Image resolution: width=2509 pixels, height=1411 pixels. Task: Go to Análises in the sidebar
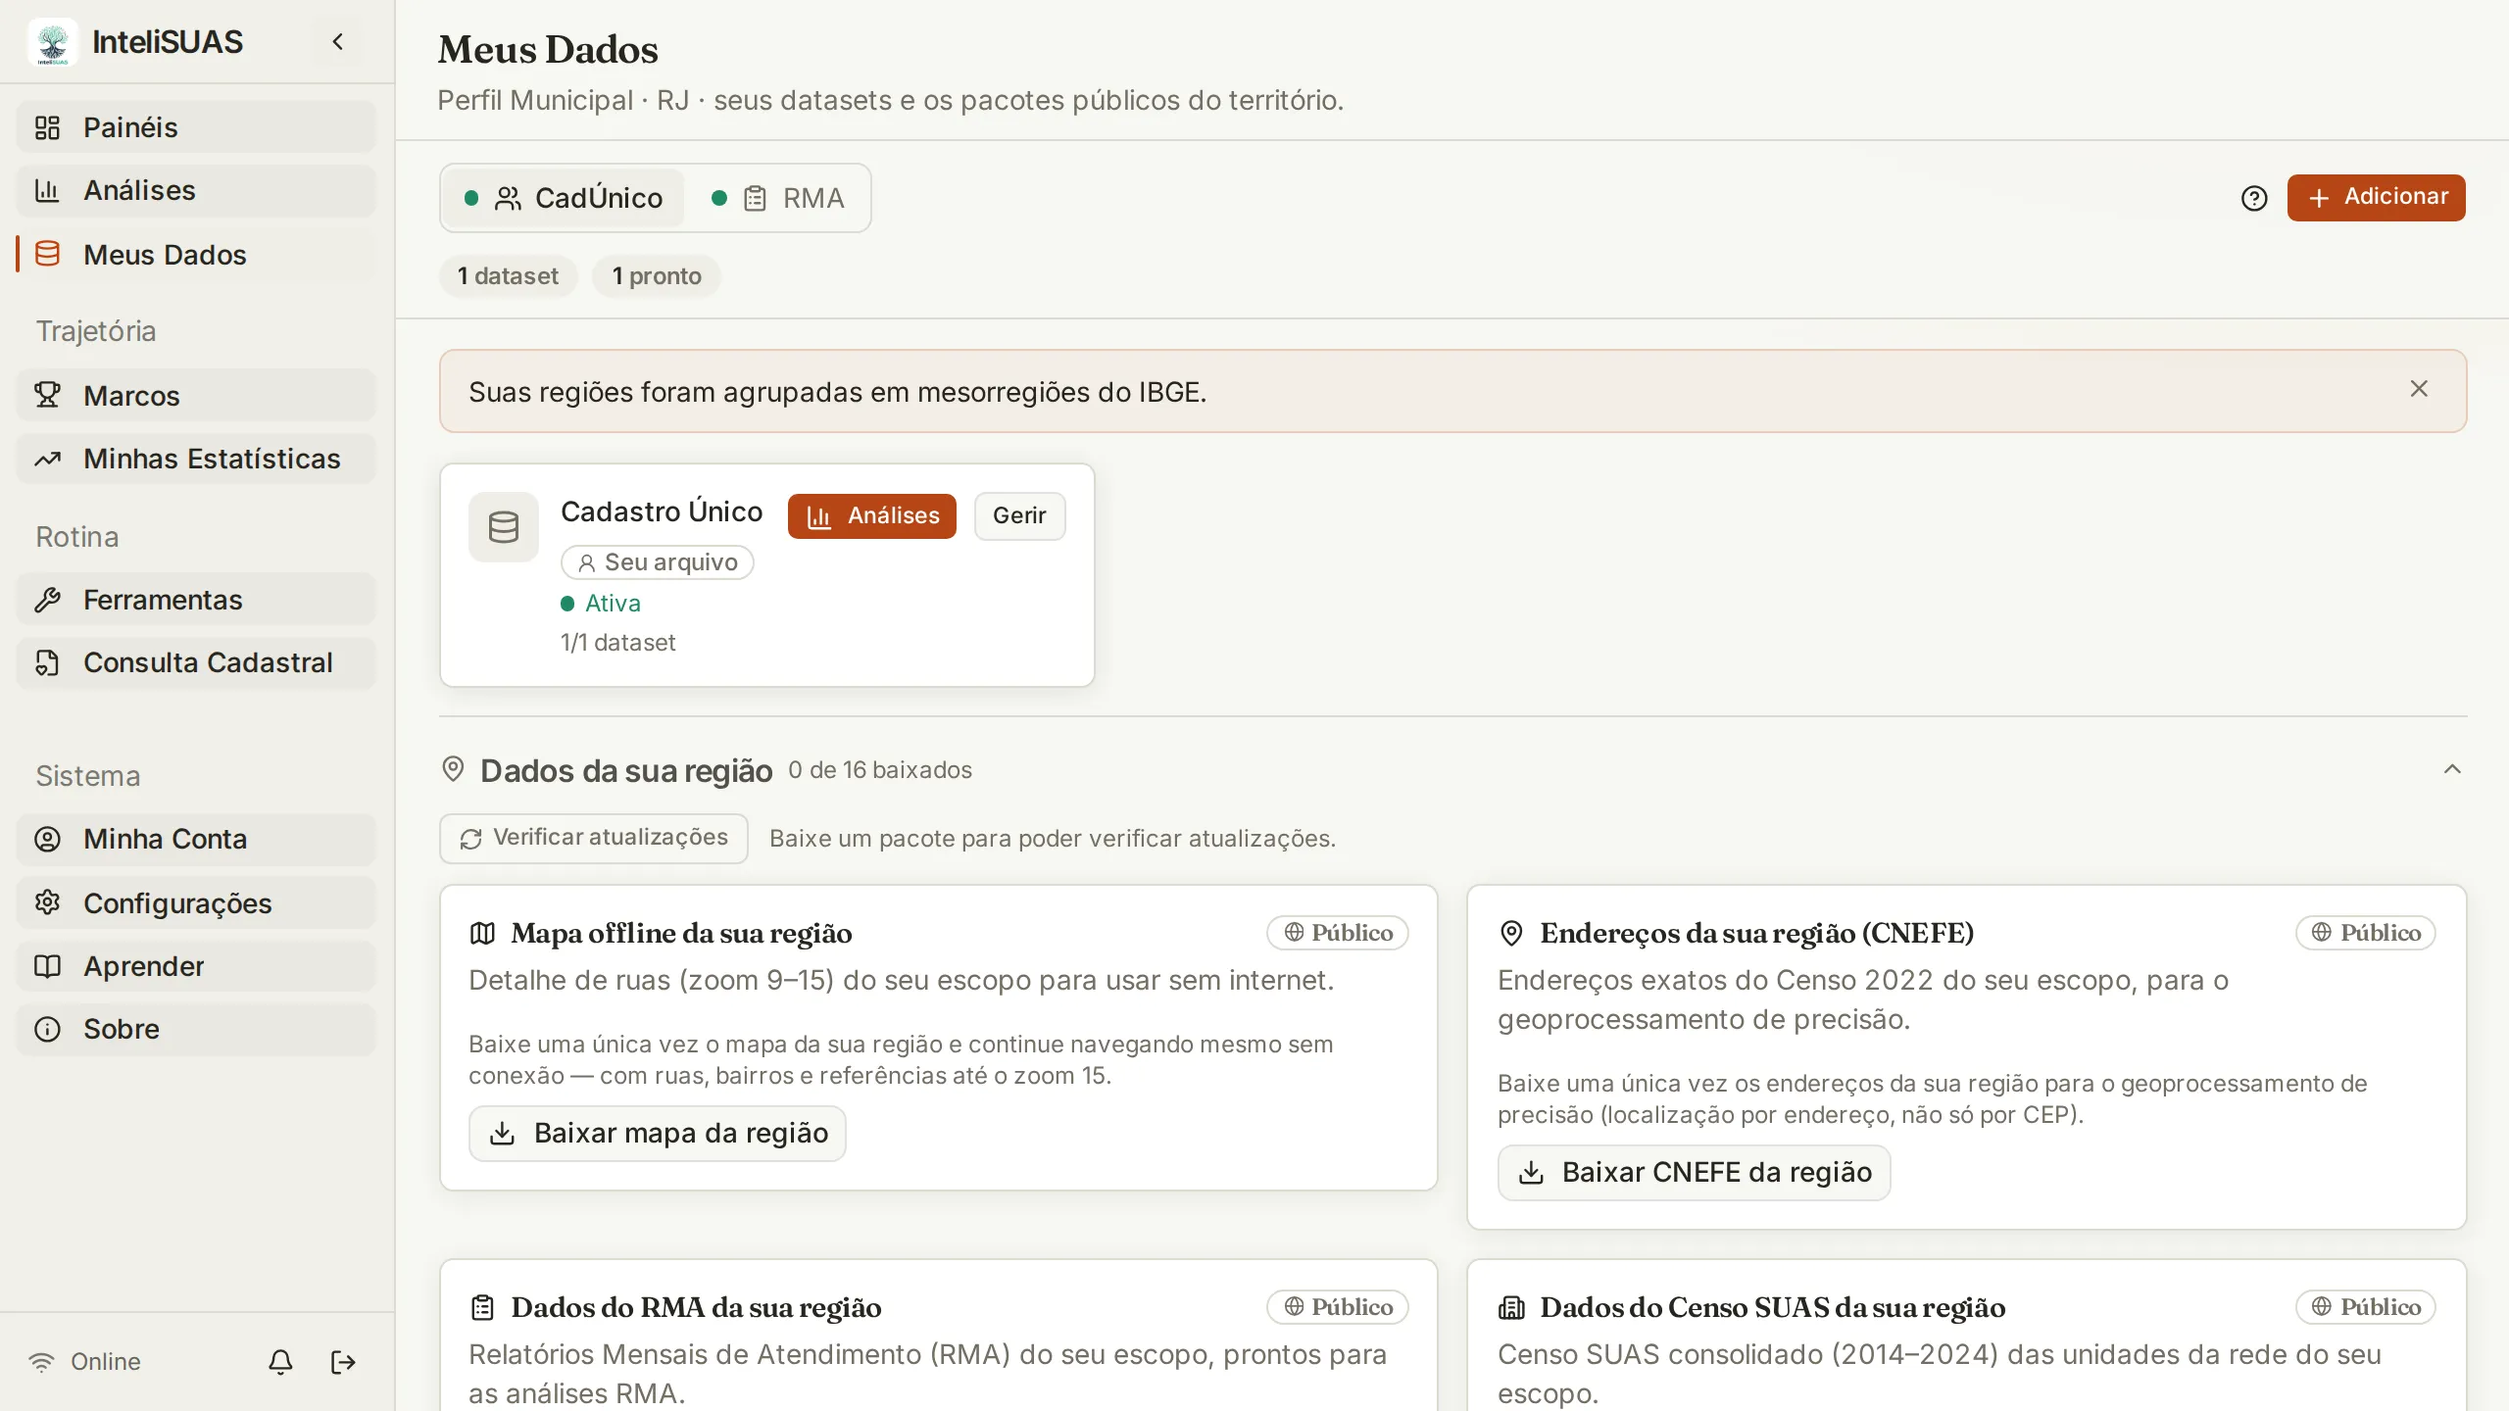[196, 190]
